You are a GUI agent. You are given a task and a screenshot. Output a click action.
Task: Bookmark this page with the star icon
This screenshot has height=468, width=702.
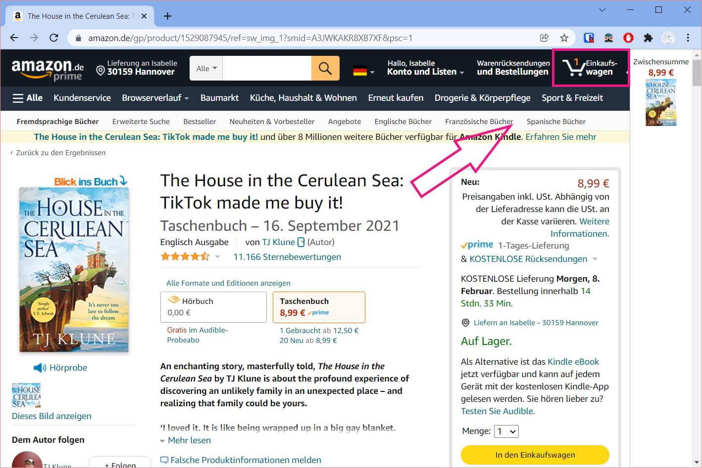(x=564, y=38)
